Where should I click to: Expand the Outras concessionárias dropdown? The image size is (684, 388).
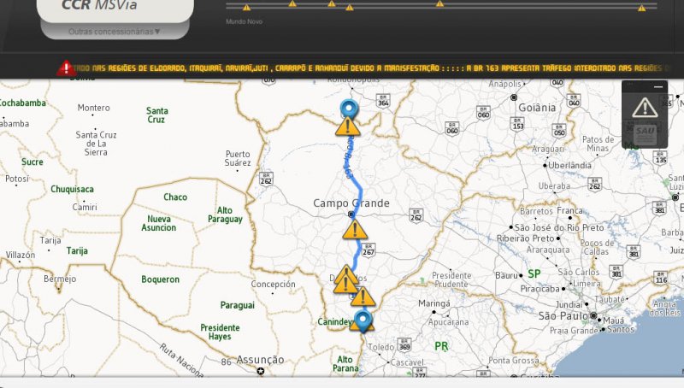pyautogui.click(x=115, y=32)
